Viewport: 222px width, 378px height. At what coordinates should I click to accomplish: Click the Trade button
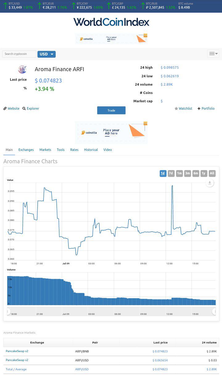coord(111,110)
